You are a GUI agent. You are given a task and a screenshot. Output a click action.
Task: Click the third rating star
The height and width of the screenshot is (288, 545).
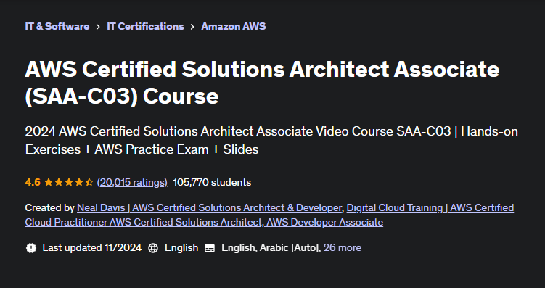point(69,182)
